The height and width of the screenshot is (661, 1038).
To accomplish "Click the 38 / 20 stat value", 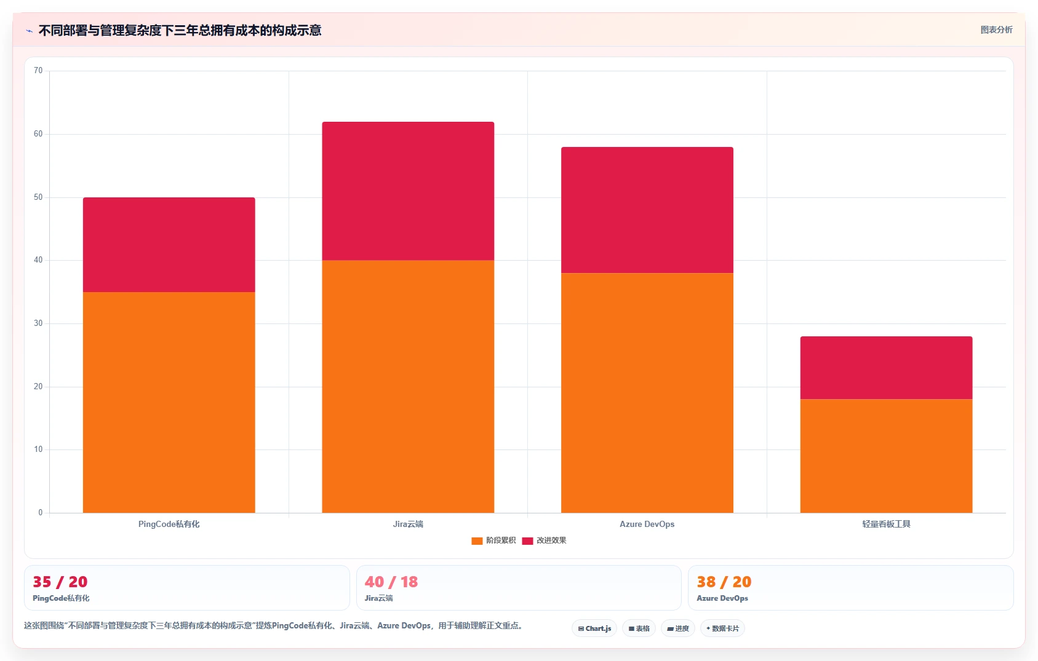I will coord(724,582).
